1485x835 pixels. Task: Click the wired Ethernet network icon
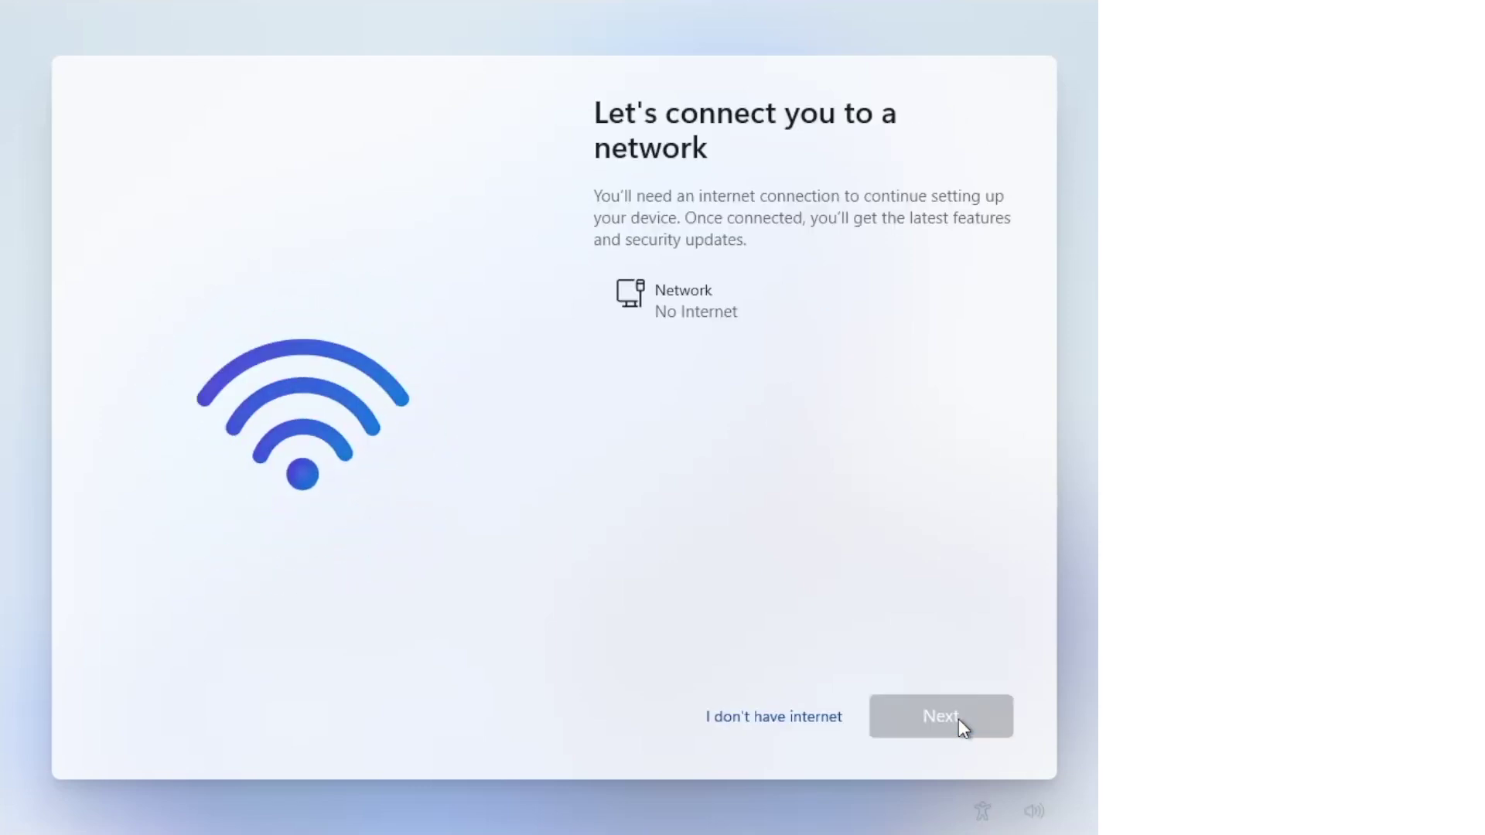click(630, 293)
